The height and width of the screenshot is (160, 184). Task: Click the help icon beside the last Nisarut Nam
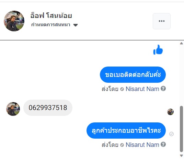tap(163, 144)
